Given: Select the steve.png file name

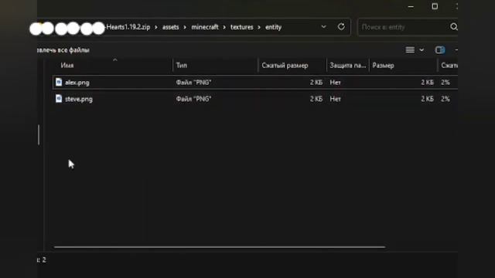Looking at the screenshot, I should pos(79,99).
